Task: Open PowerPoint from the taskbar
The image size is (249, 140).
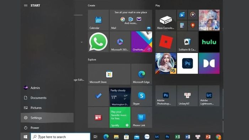Action: point(208,137)
